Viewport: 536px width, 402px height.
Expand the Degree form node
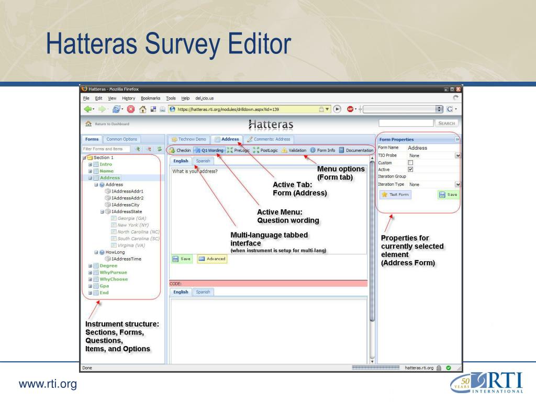(90, 265)
